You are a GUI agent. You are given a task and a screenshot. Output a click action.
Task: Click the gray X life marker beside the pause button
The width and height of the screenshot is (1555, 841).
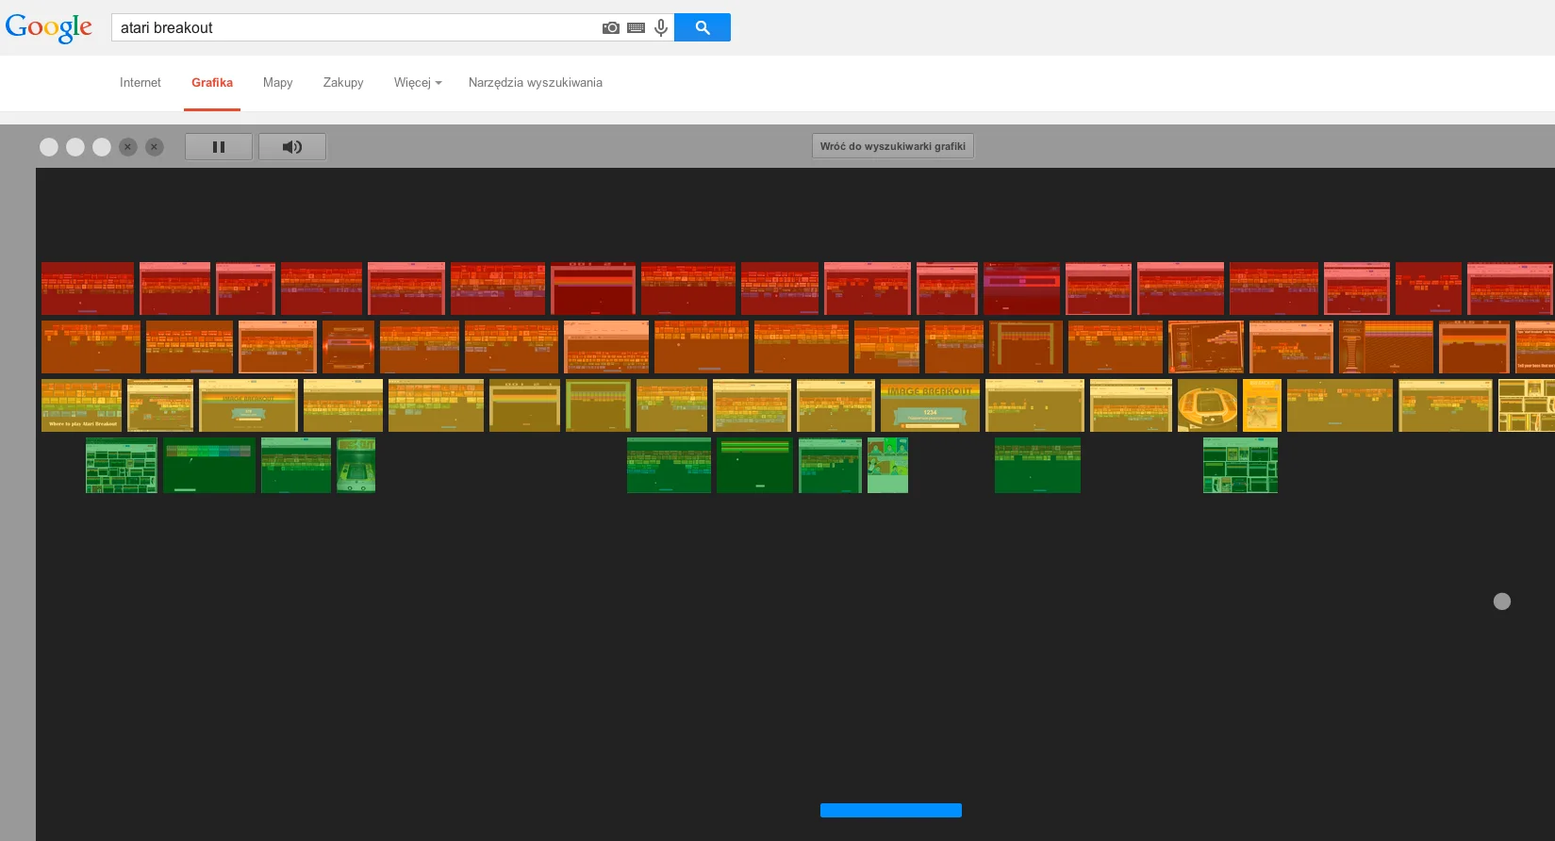click(155, 146)
